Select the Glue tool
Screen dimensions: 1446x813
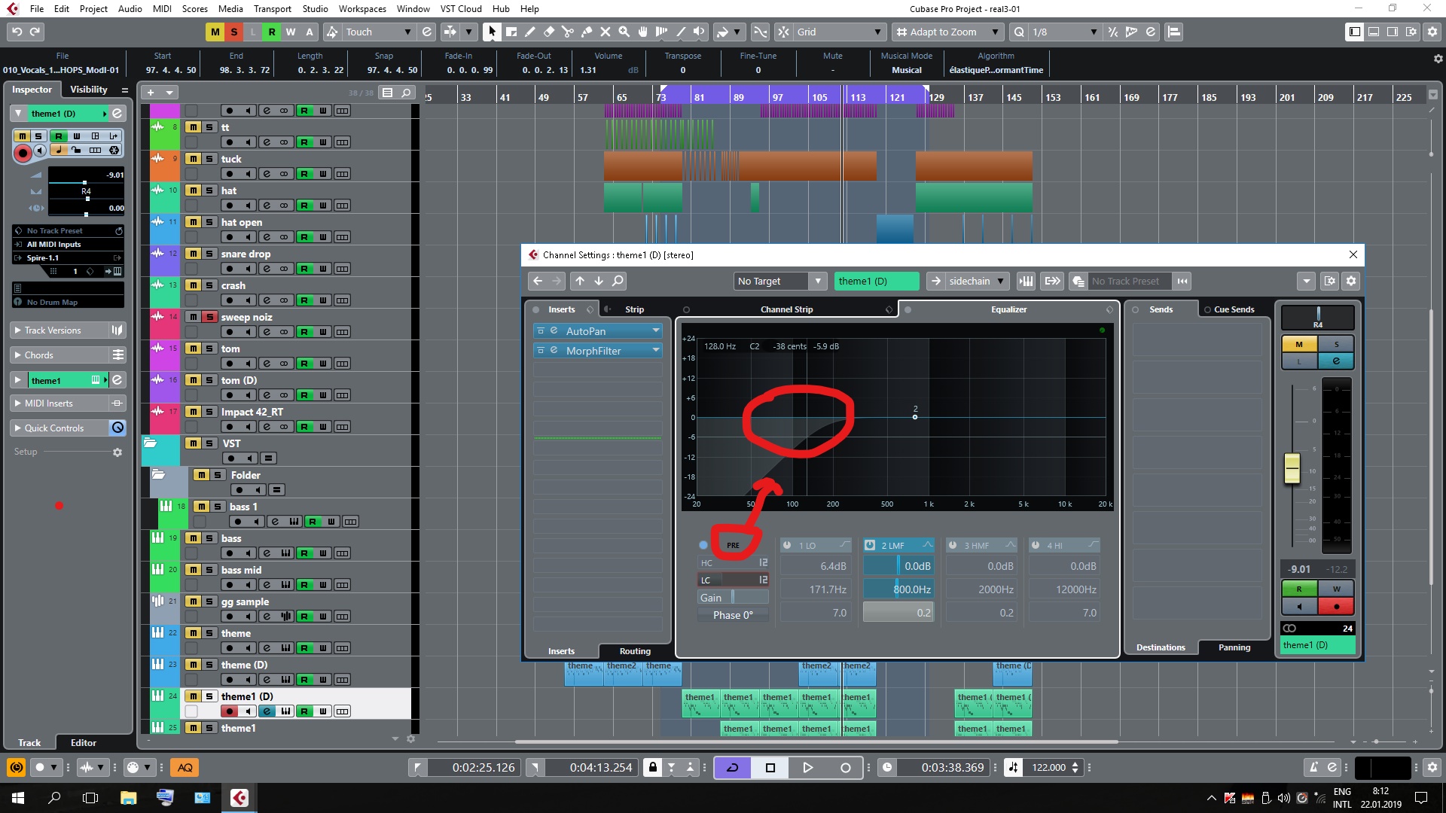pyautogui.click(x=587, y=32)
